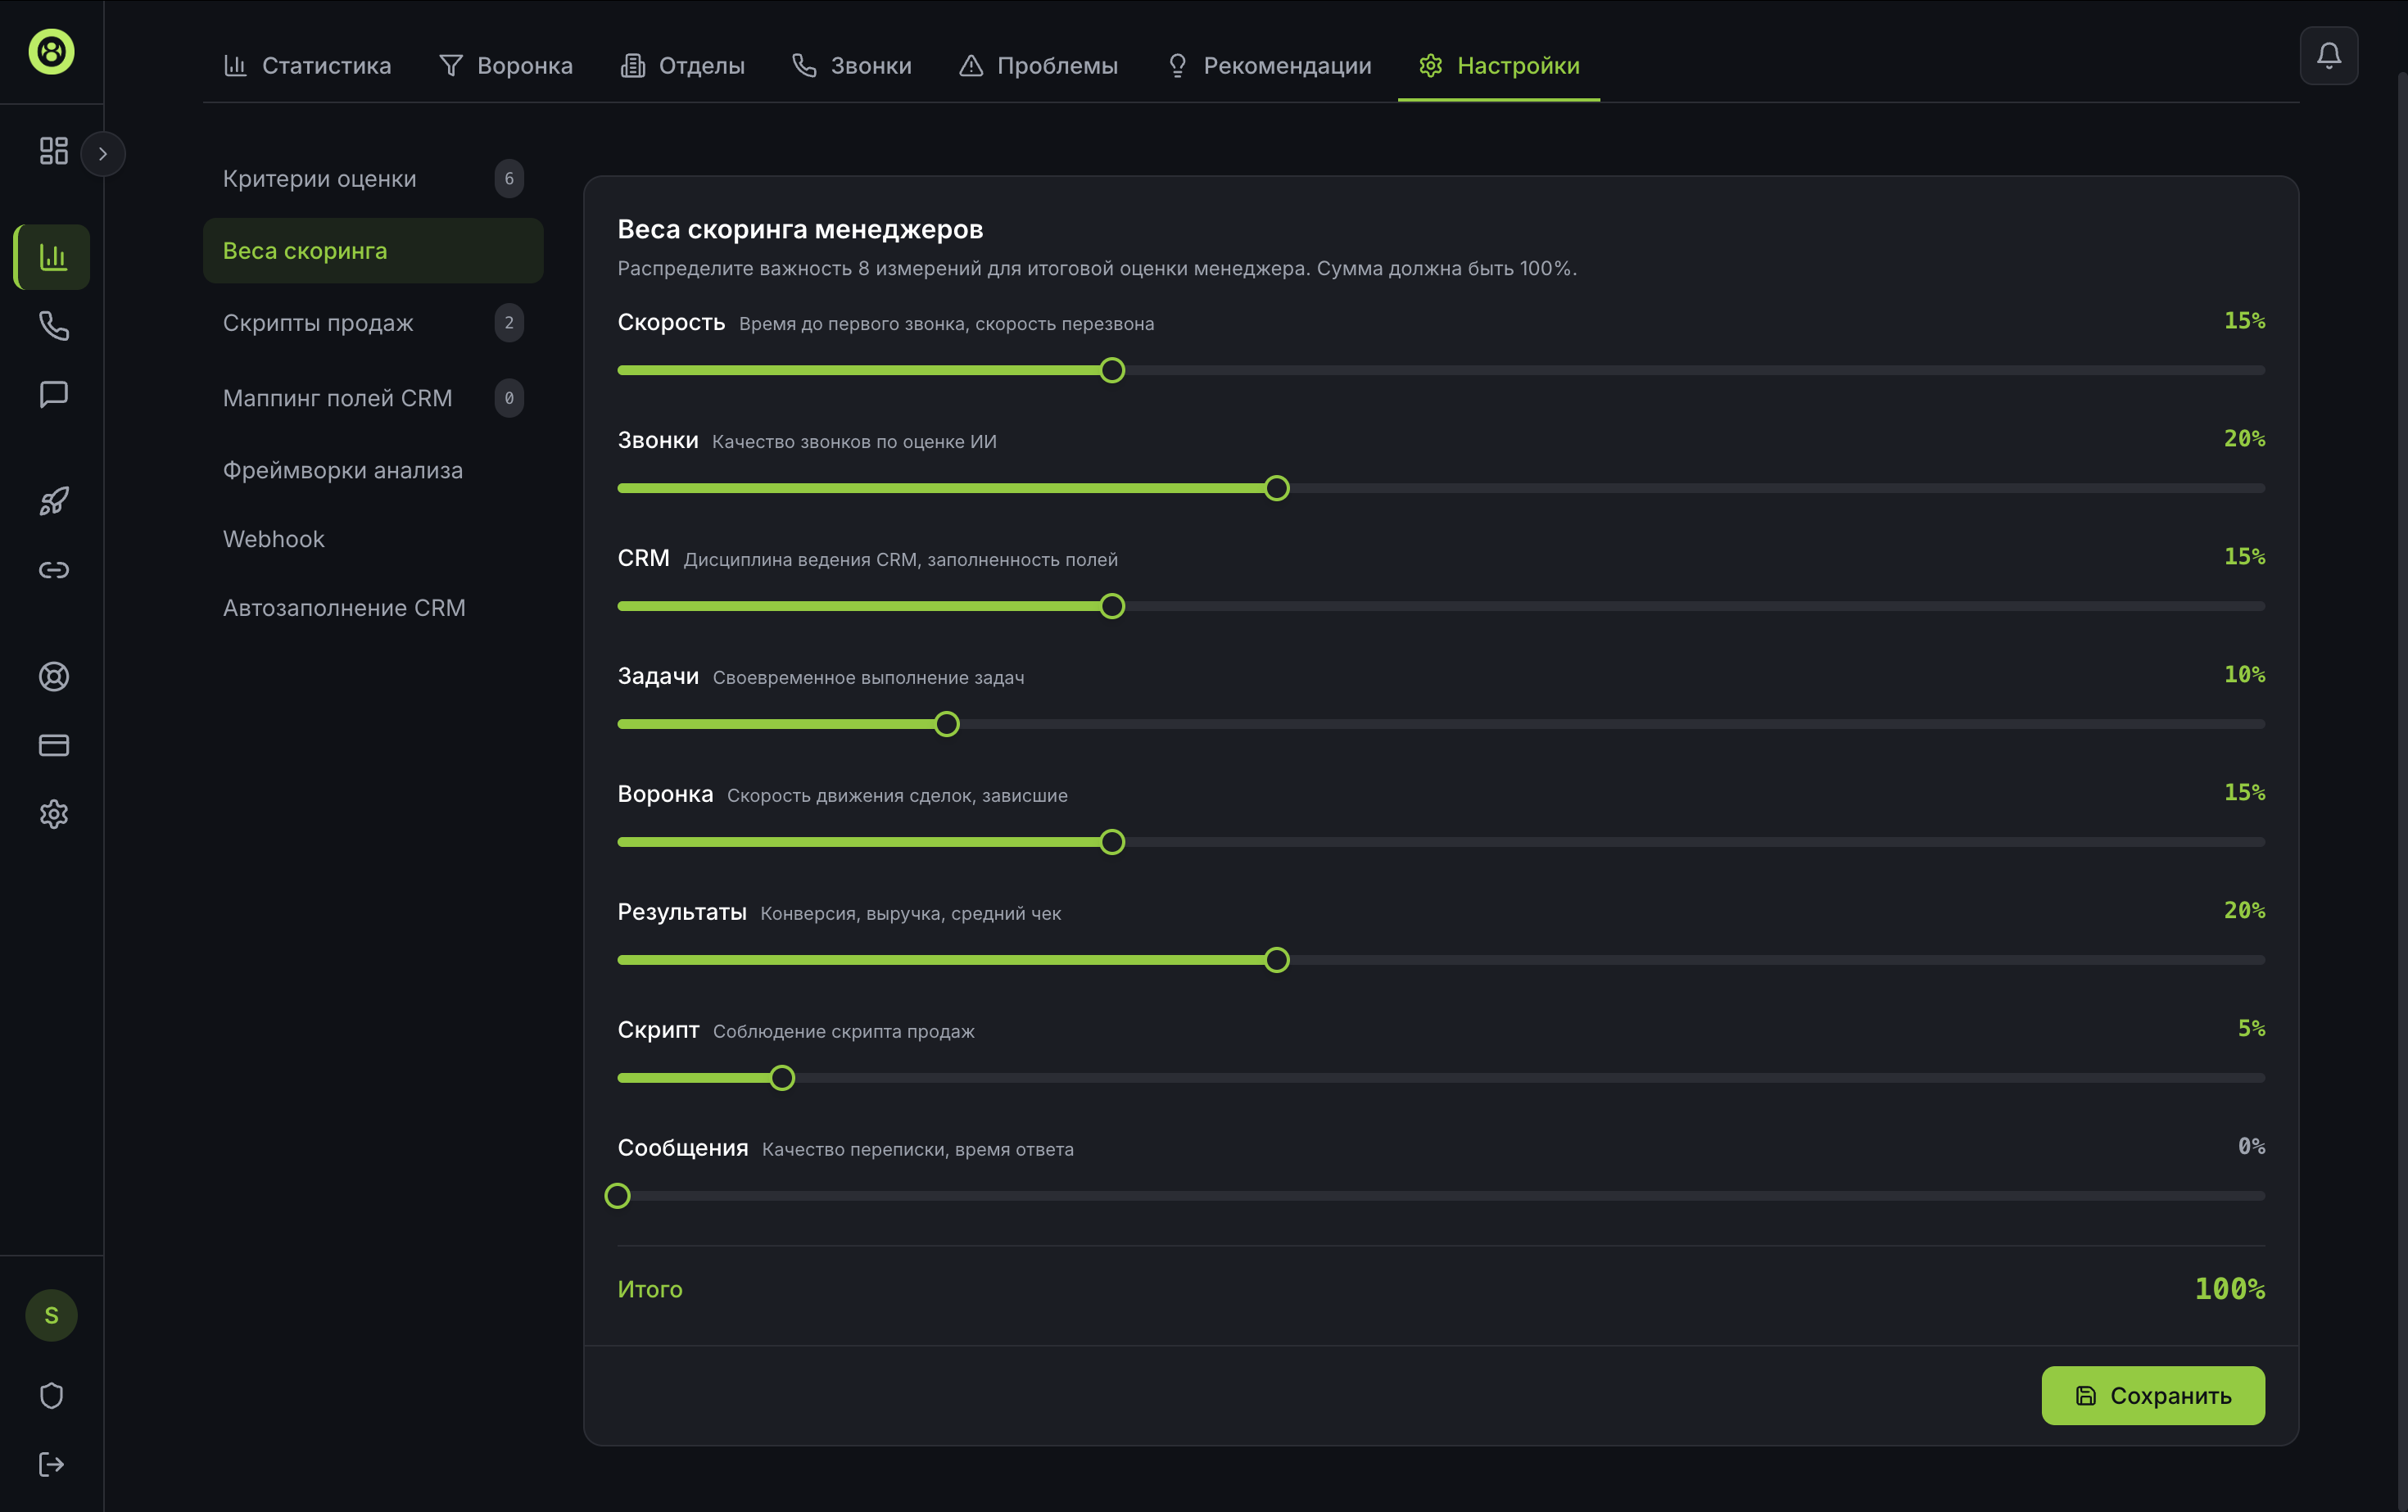Expand the sidebar with the chevron arrow
Viewport: 2408px width, 1512px height.
(102, 154)
